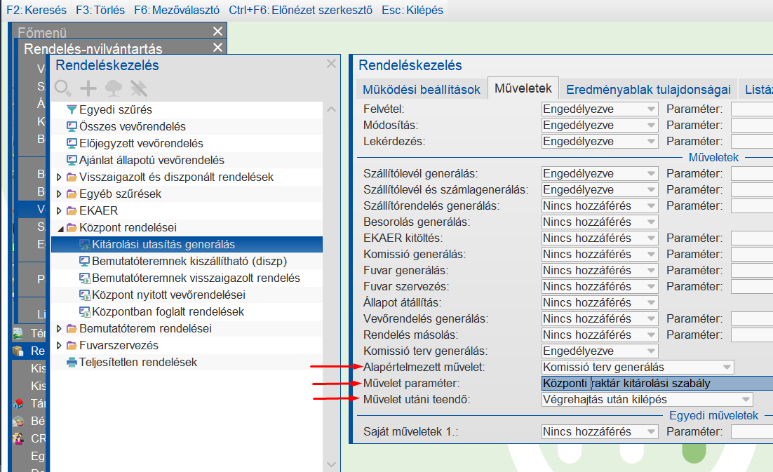This screenshot has height=472, width=773.
Task: Select the Műveletek tab
Action: (x=523, y=88)
